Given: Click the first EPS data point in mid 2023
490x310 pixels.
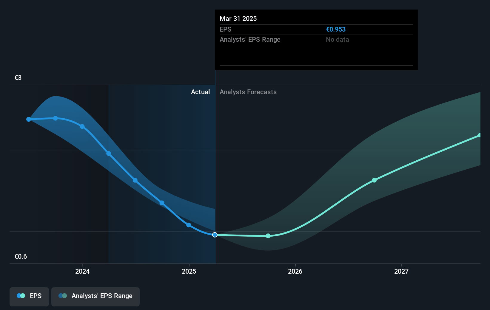Looking at the screenshot, I should click(29, 119).
